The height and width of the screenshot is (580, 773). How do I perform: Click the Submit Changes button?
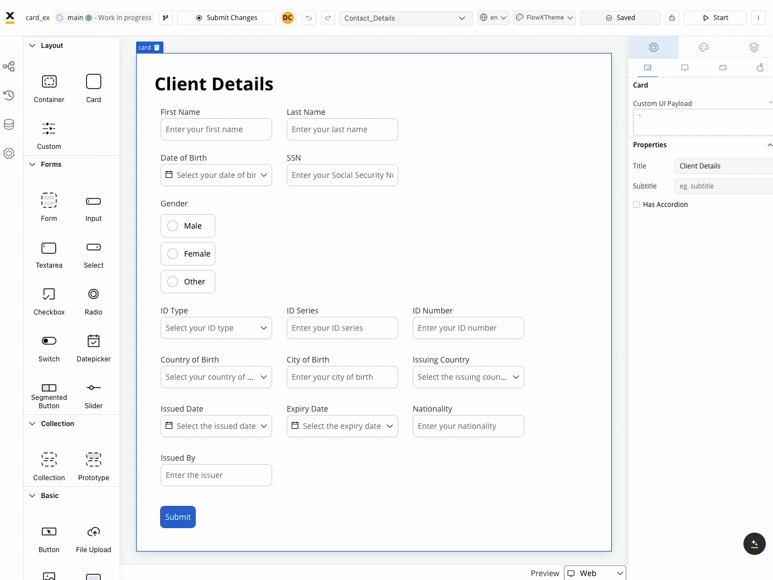226,18
